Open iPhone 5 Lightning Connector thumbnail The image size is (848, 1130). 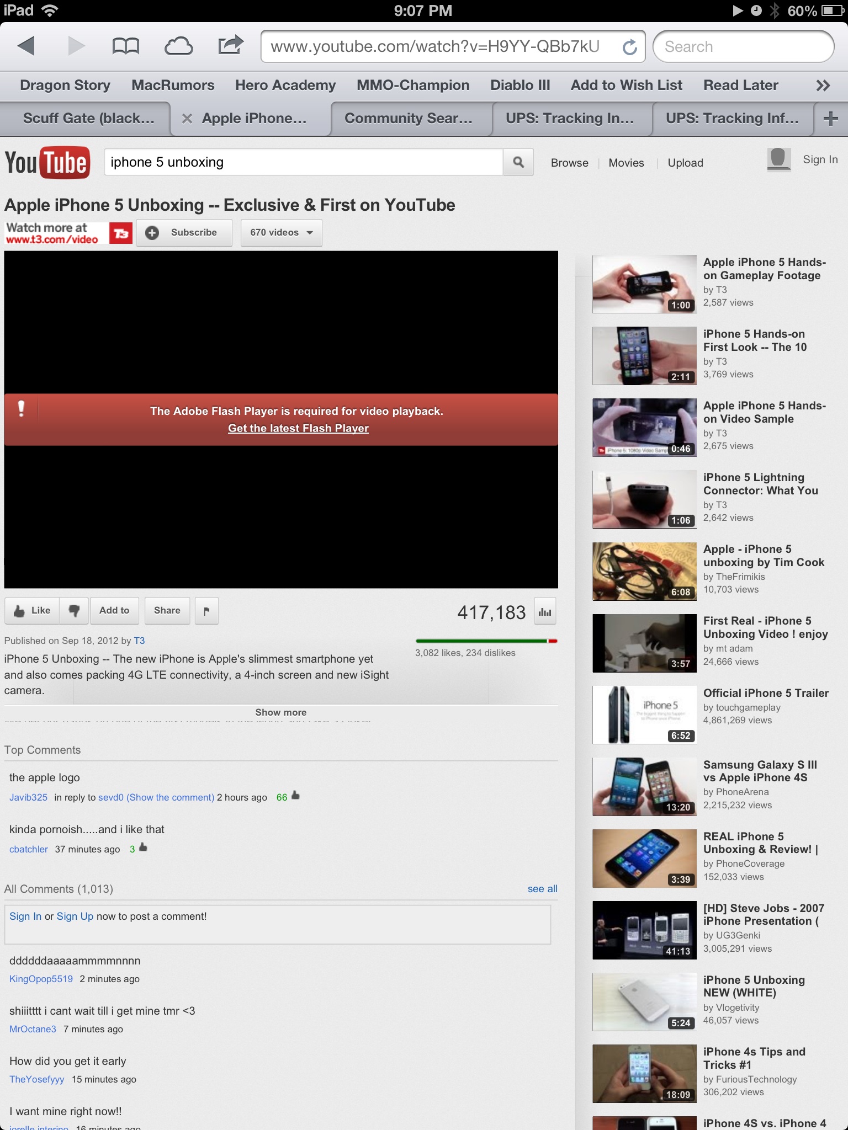point(644,499)
